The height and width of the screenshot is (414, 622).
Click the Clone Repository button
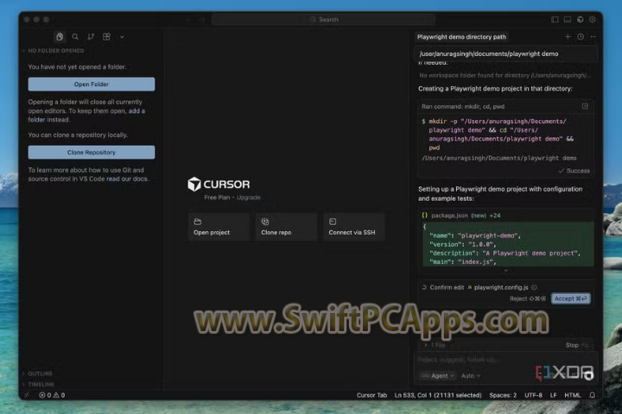click(x=92, y=152)
